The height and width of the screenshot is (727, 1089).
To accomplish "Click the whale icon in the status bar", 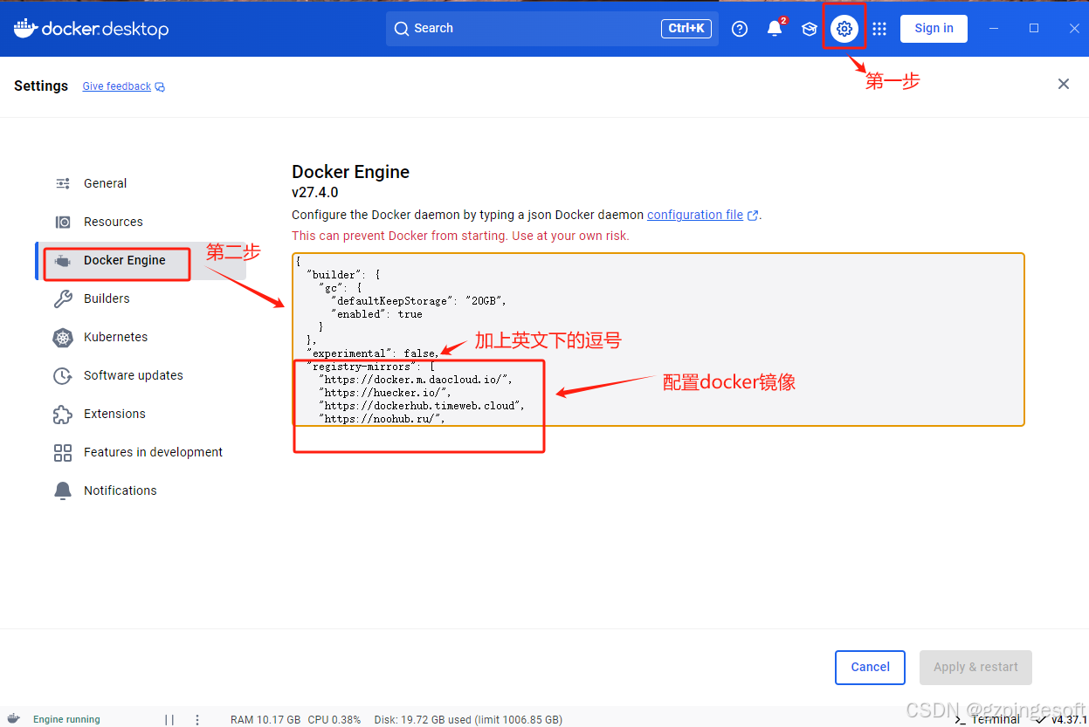I will pyautogui.click(x=14, y=719).
